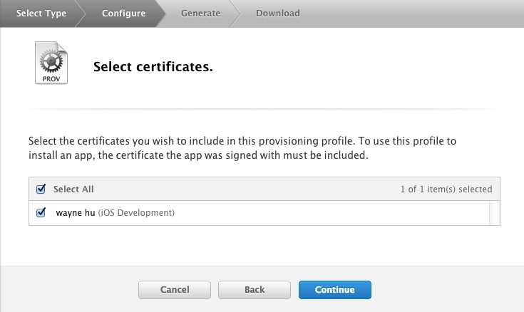
Task: Click the (iOS Development) certificate type label
Action: [136, 212]
